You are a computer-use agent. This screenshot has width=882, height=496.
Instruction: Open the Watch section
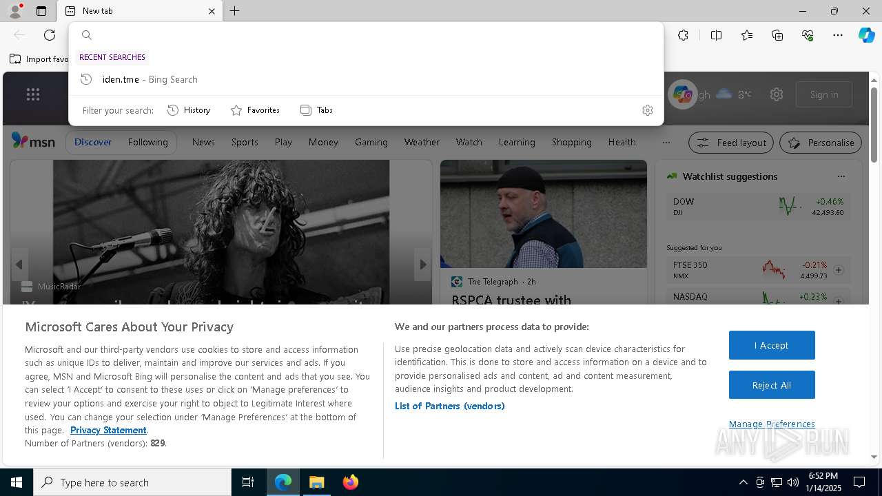click(x=469, y=142)
